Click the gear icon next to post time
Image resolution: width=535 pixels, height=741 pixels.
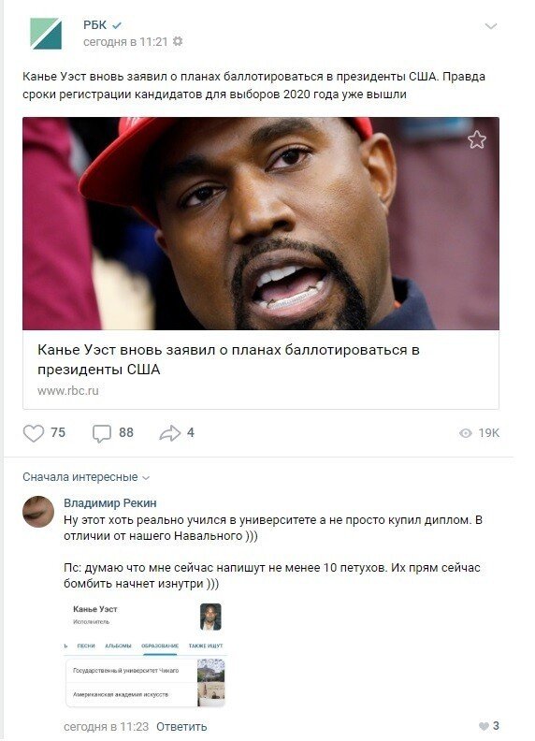tap(178, 41)
